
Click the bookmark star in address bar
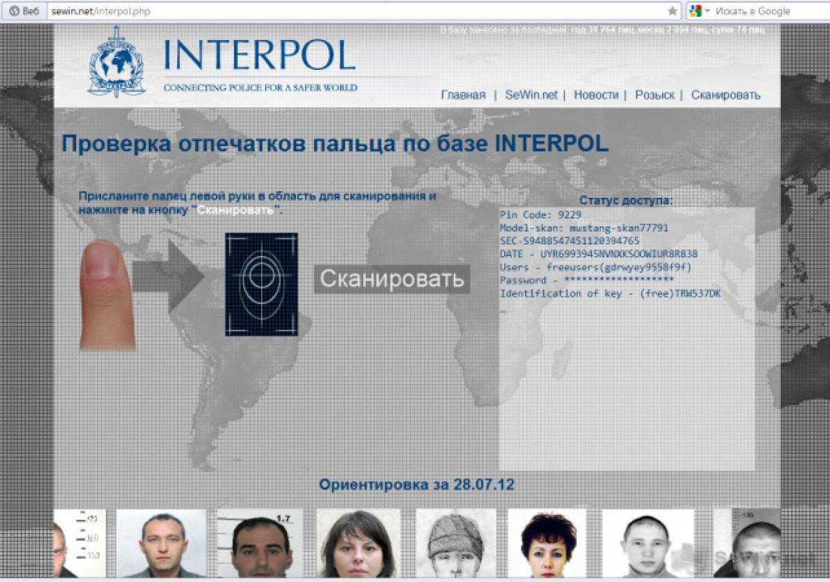pos(672,11)
